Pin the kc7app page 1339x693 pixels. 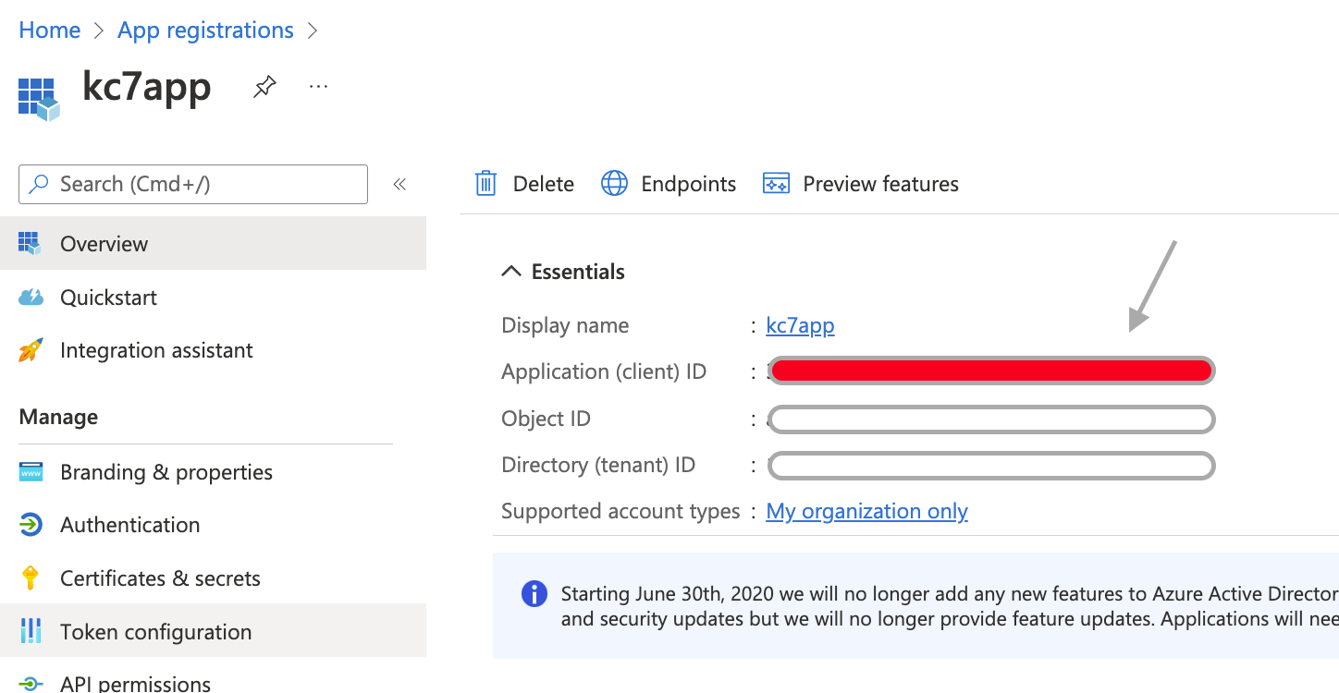click(264, 87)
